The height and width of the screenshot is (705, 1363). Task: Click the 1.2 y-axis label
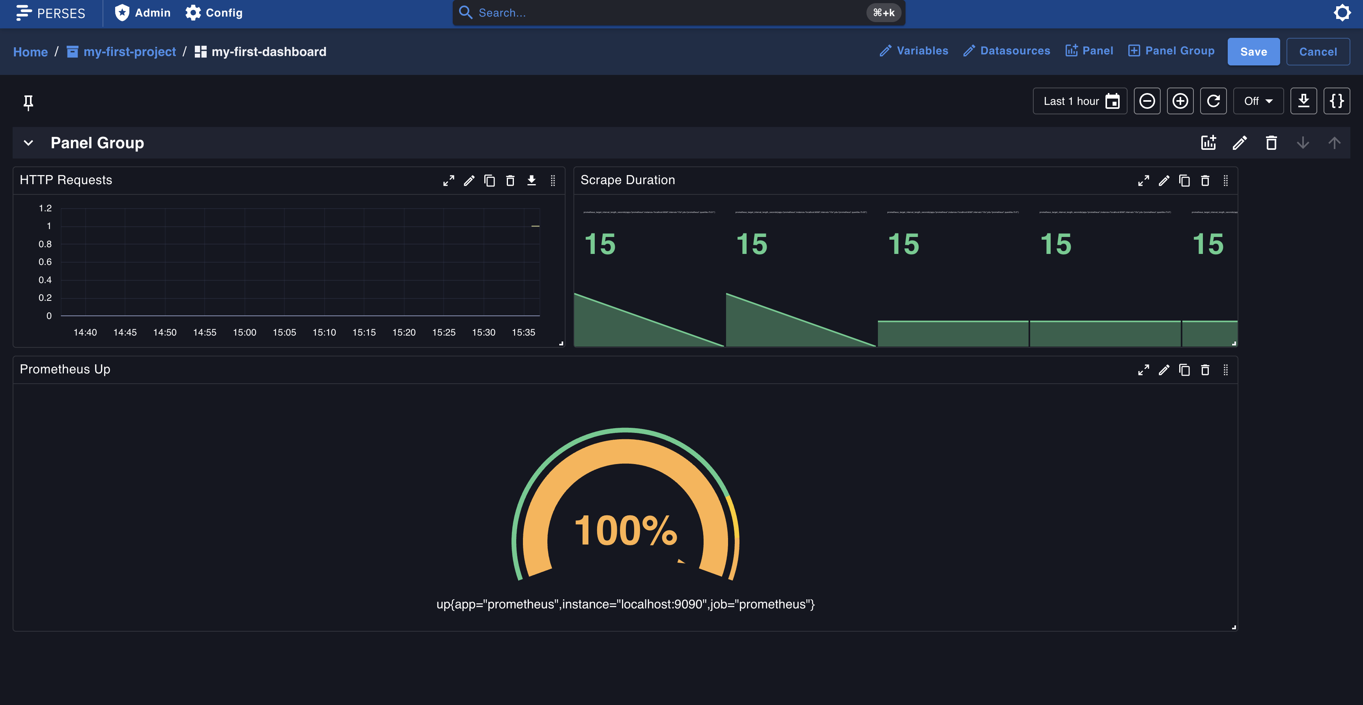(x=45, y=208)
